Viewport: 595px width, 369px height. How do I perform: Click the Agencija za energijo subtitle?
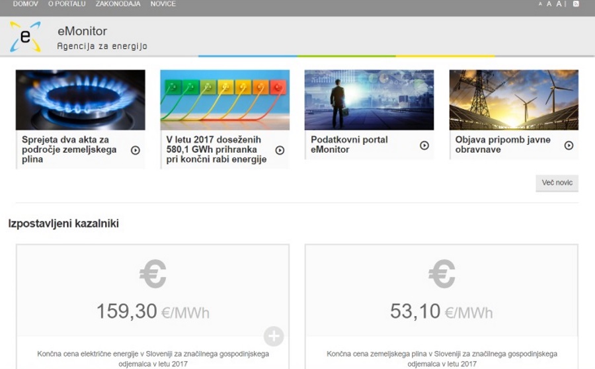[102, 46]
